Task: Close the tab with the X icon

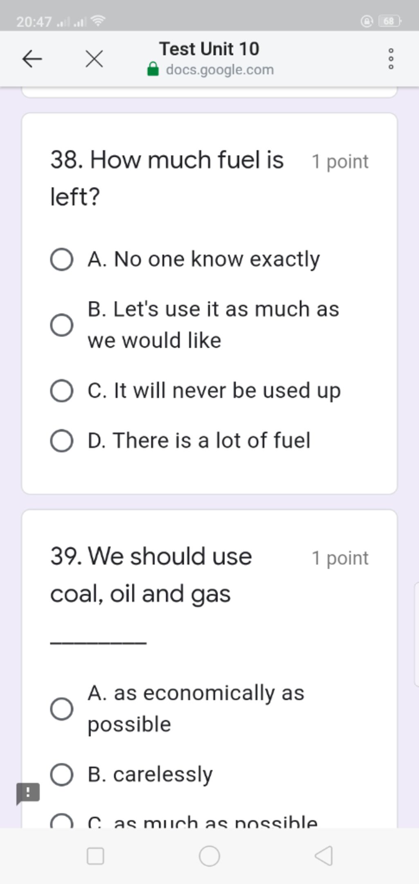Action: pos(94,59)
